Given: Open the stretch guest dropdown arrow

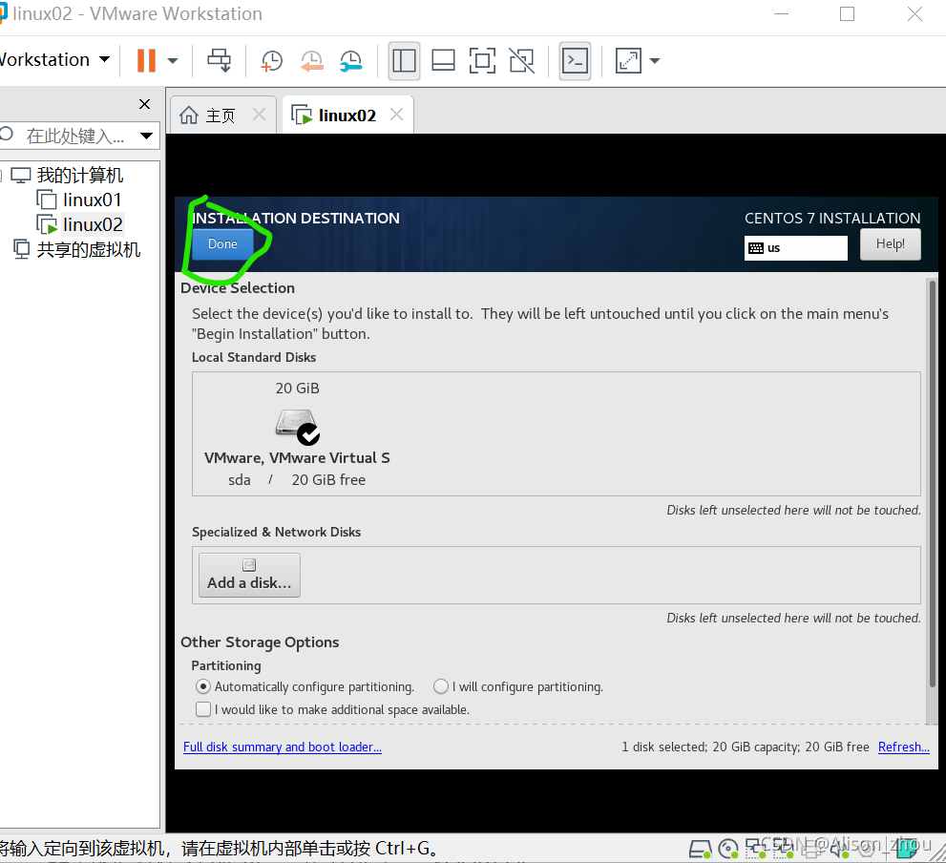Looking at the screenshot, I should 655,60.
